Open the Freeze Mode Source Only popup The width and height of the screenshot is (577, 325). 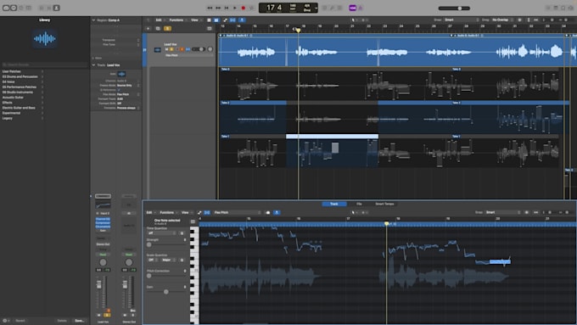click(x=127, y=86)
